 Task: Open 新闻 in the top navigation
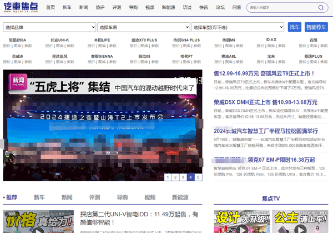coord(83,7)
